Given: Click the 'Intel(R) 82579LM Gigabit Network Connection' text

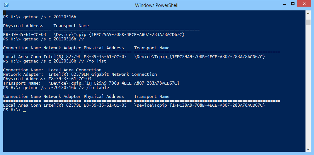Looking at the screenshot, I should point(103,75).
